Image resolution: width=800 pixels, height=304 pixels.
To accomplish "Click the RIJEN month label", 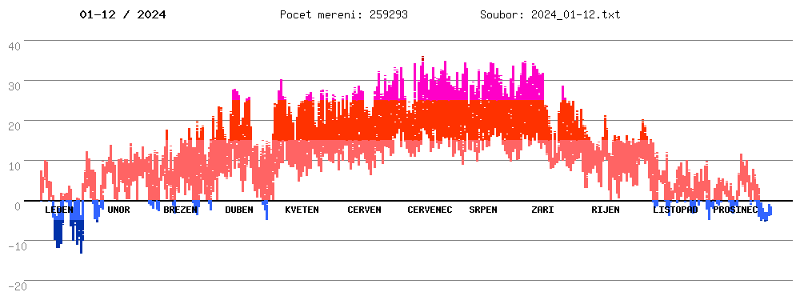I will coord(606,210).
